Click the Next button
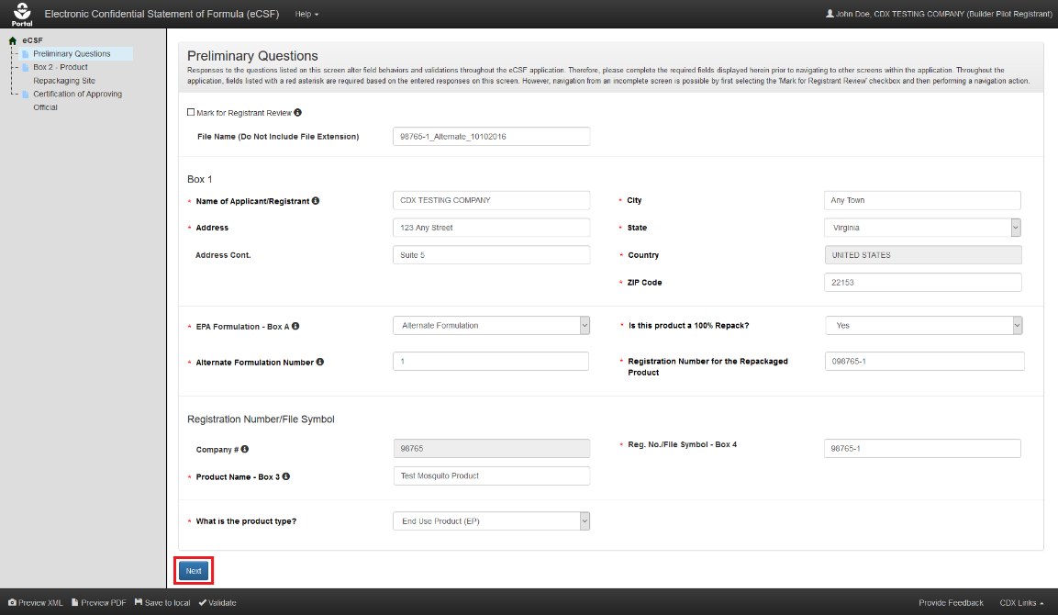 (x=194, y=571)
